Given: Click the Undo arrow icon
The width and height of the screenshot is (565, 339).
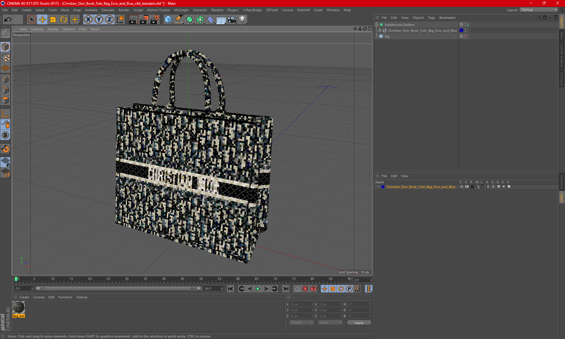Looking at the screenshot, I should click(8, 19).
